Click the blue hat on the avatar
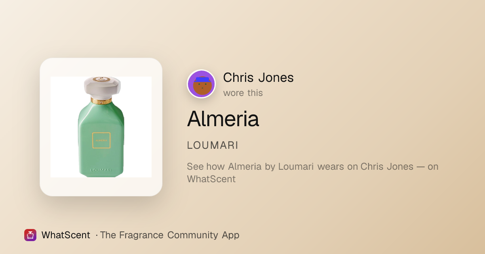This screenshot has height=254, width=485. [x=202, y=79]
